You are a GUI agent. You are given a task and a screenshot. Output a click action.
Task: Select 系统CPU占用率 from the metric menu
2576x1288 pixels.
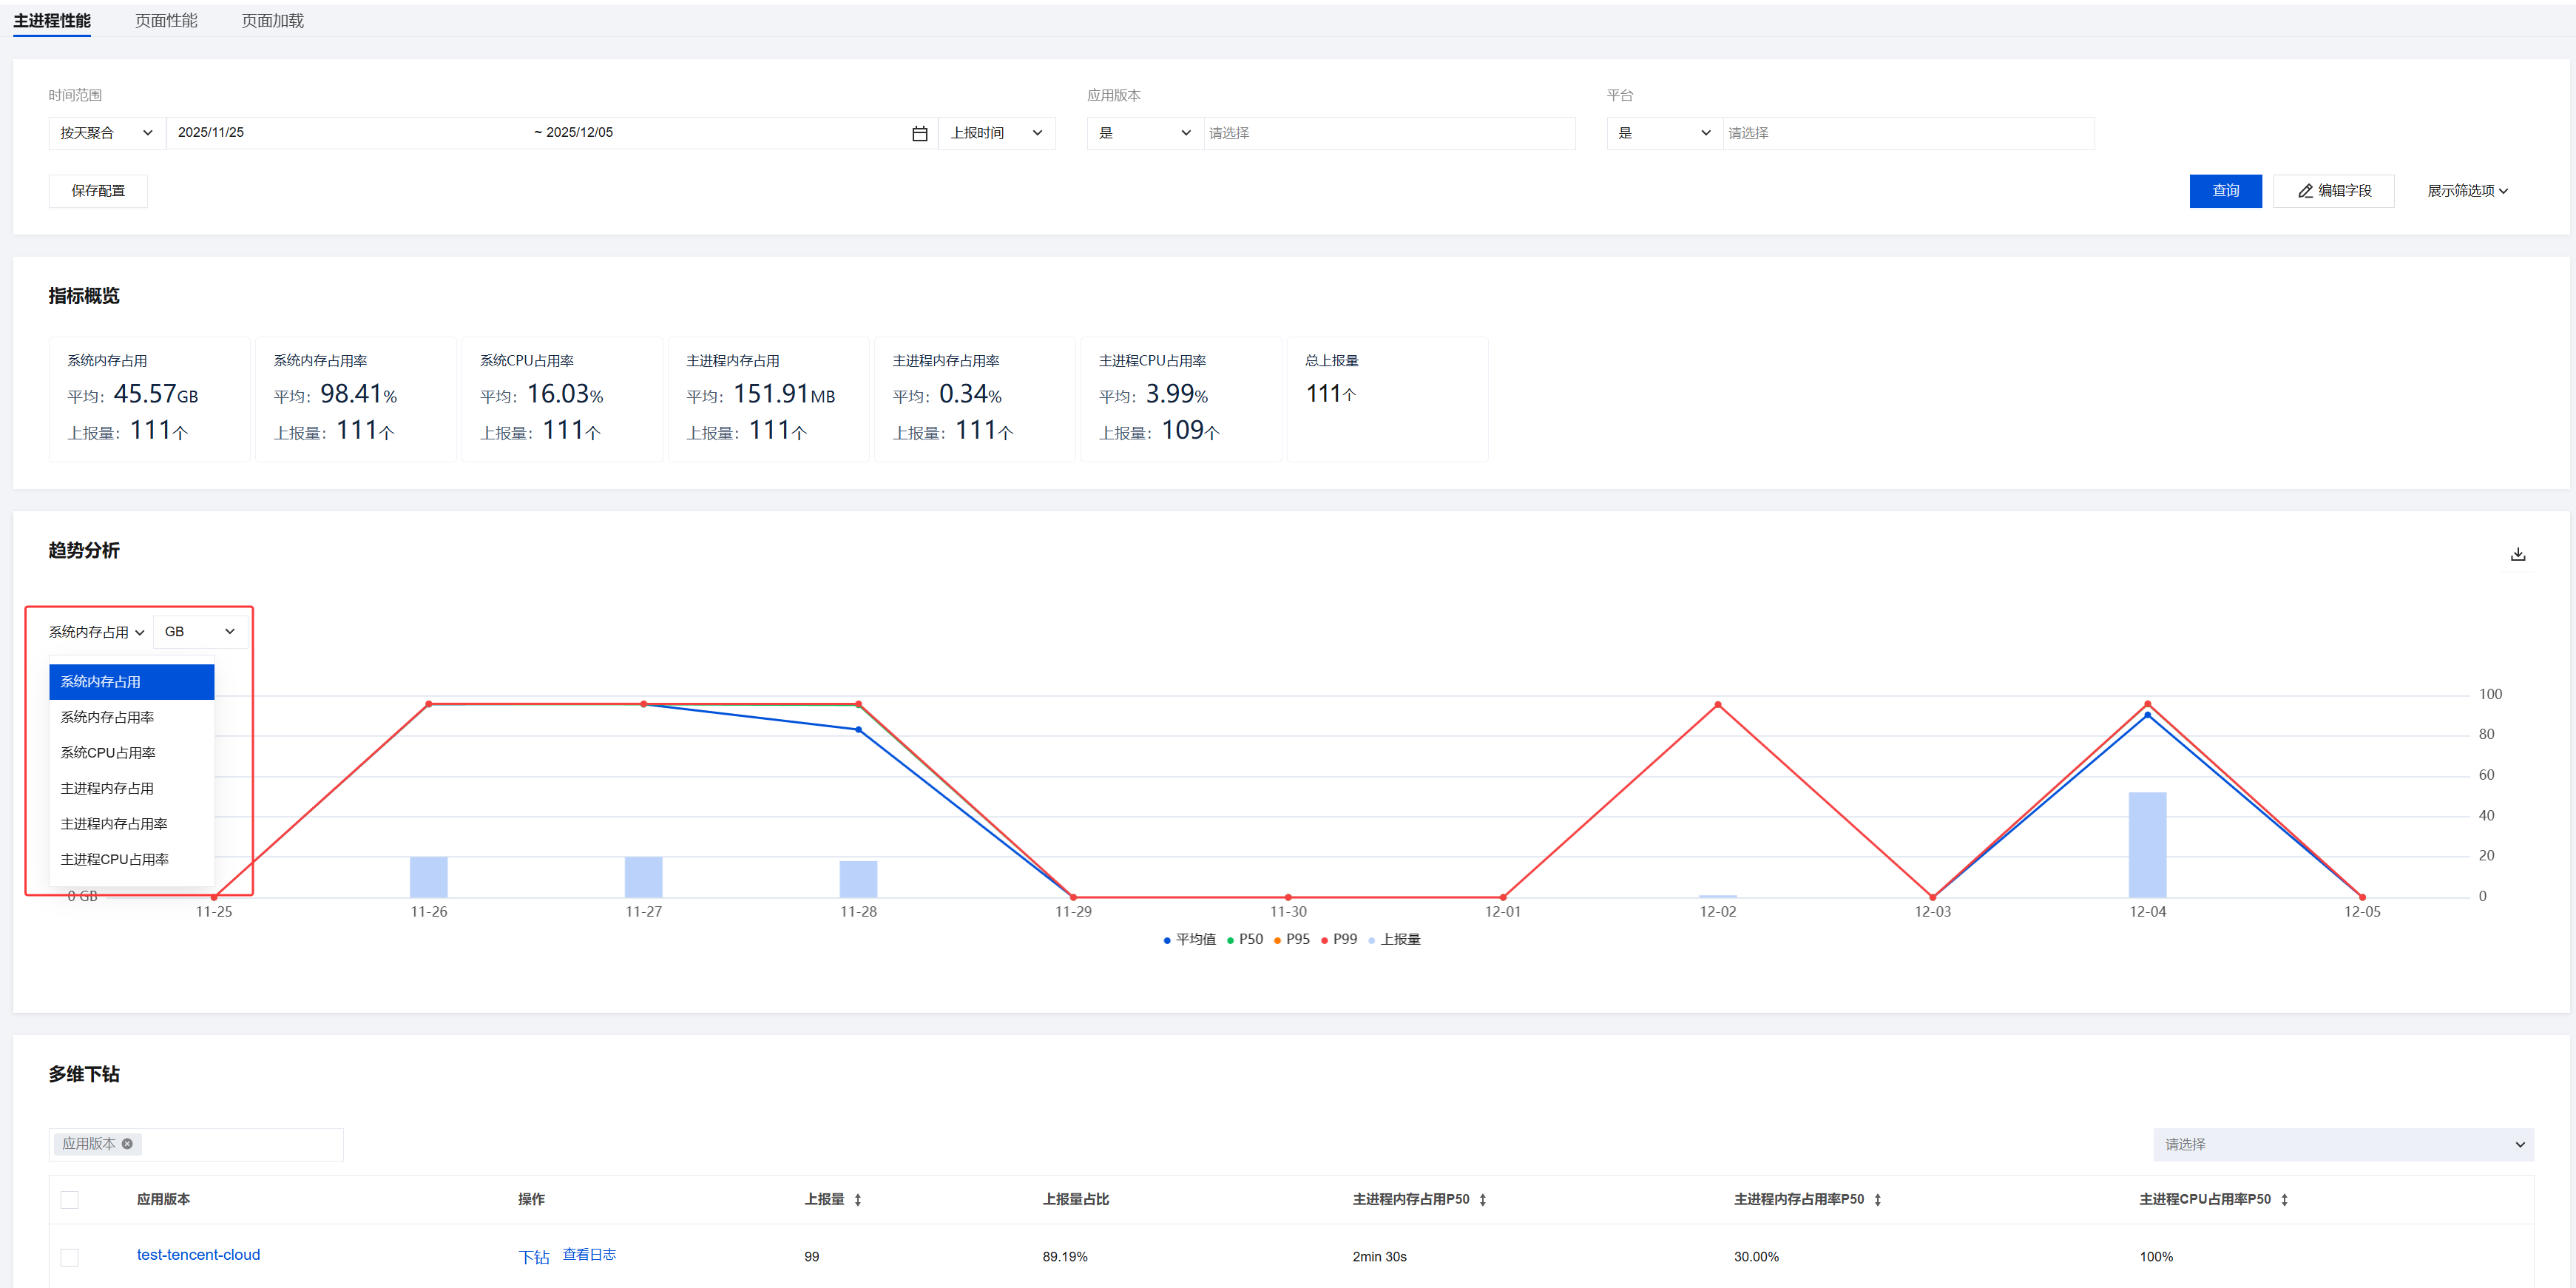(108, 752)
